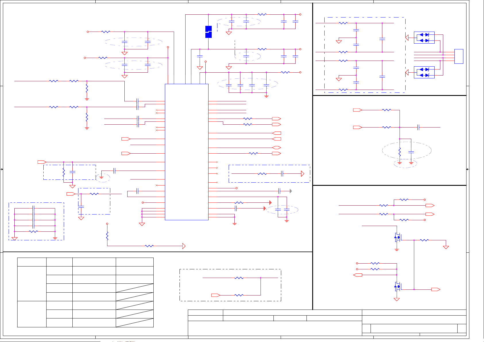484x342 pixels.
Task: Select vertical resistor inside middle-right dashed ellipse
Action: coord(400,152)
